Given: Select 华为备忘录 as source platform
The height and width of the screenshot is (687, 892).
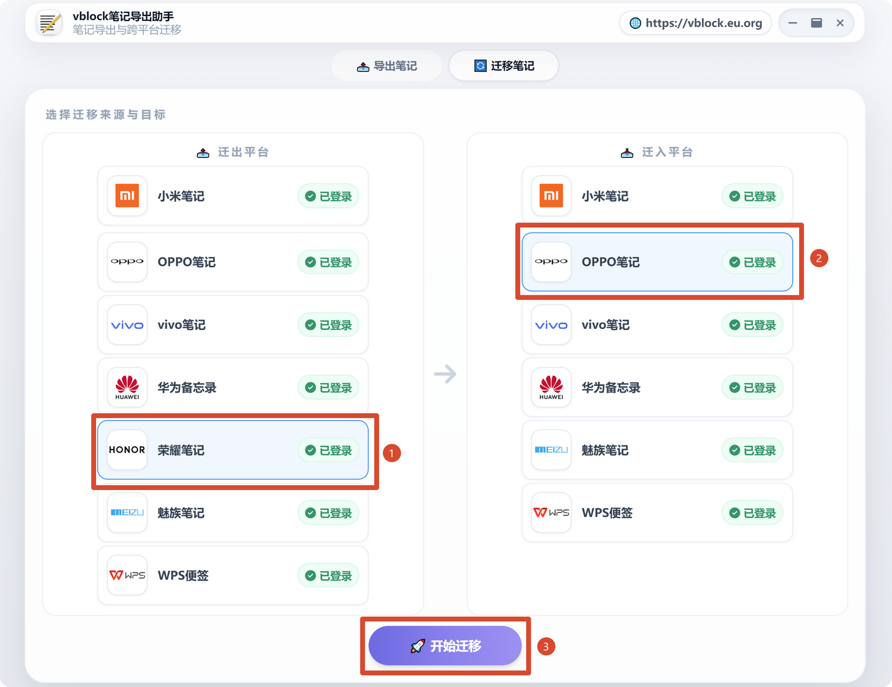Looking at the screenshot, I should click(x=233, y=387).
